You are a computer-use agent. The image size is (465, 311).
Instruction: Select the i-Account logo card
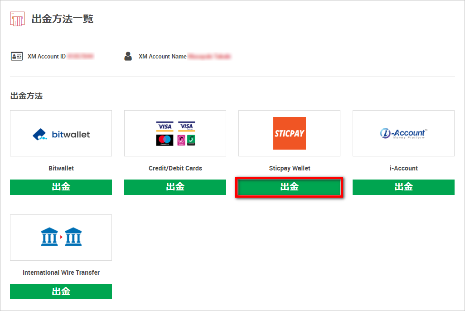(403, 133)
